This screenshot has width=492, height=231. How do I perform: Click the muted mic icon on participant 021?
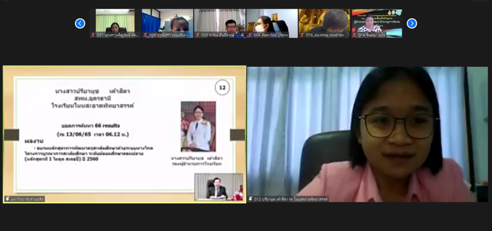pyautogui.click(x=93, y=35)
